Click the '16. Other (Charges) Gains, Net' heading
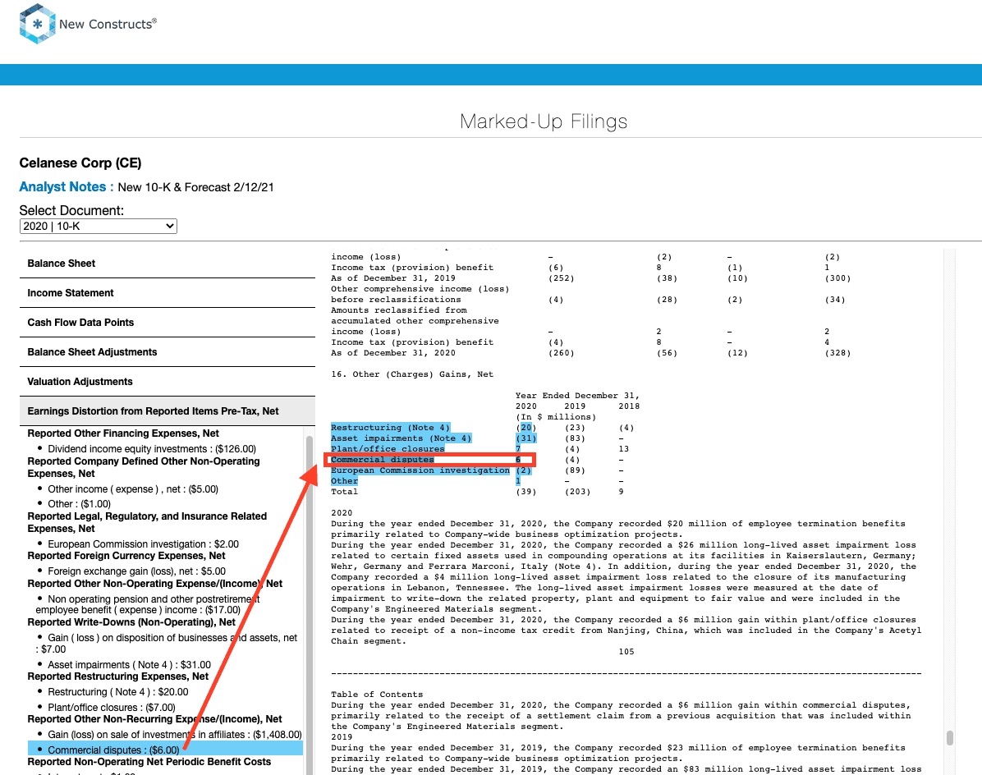This screenshot has height=775, width=982. coord(412,374)
